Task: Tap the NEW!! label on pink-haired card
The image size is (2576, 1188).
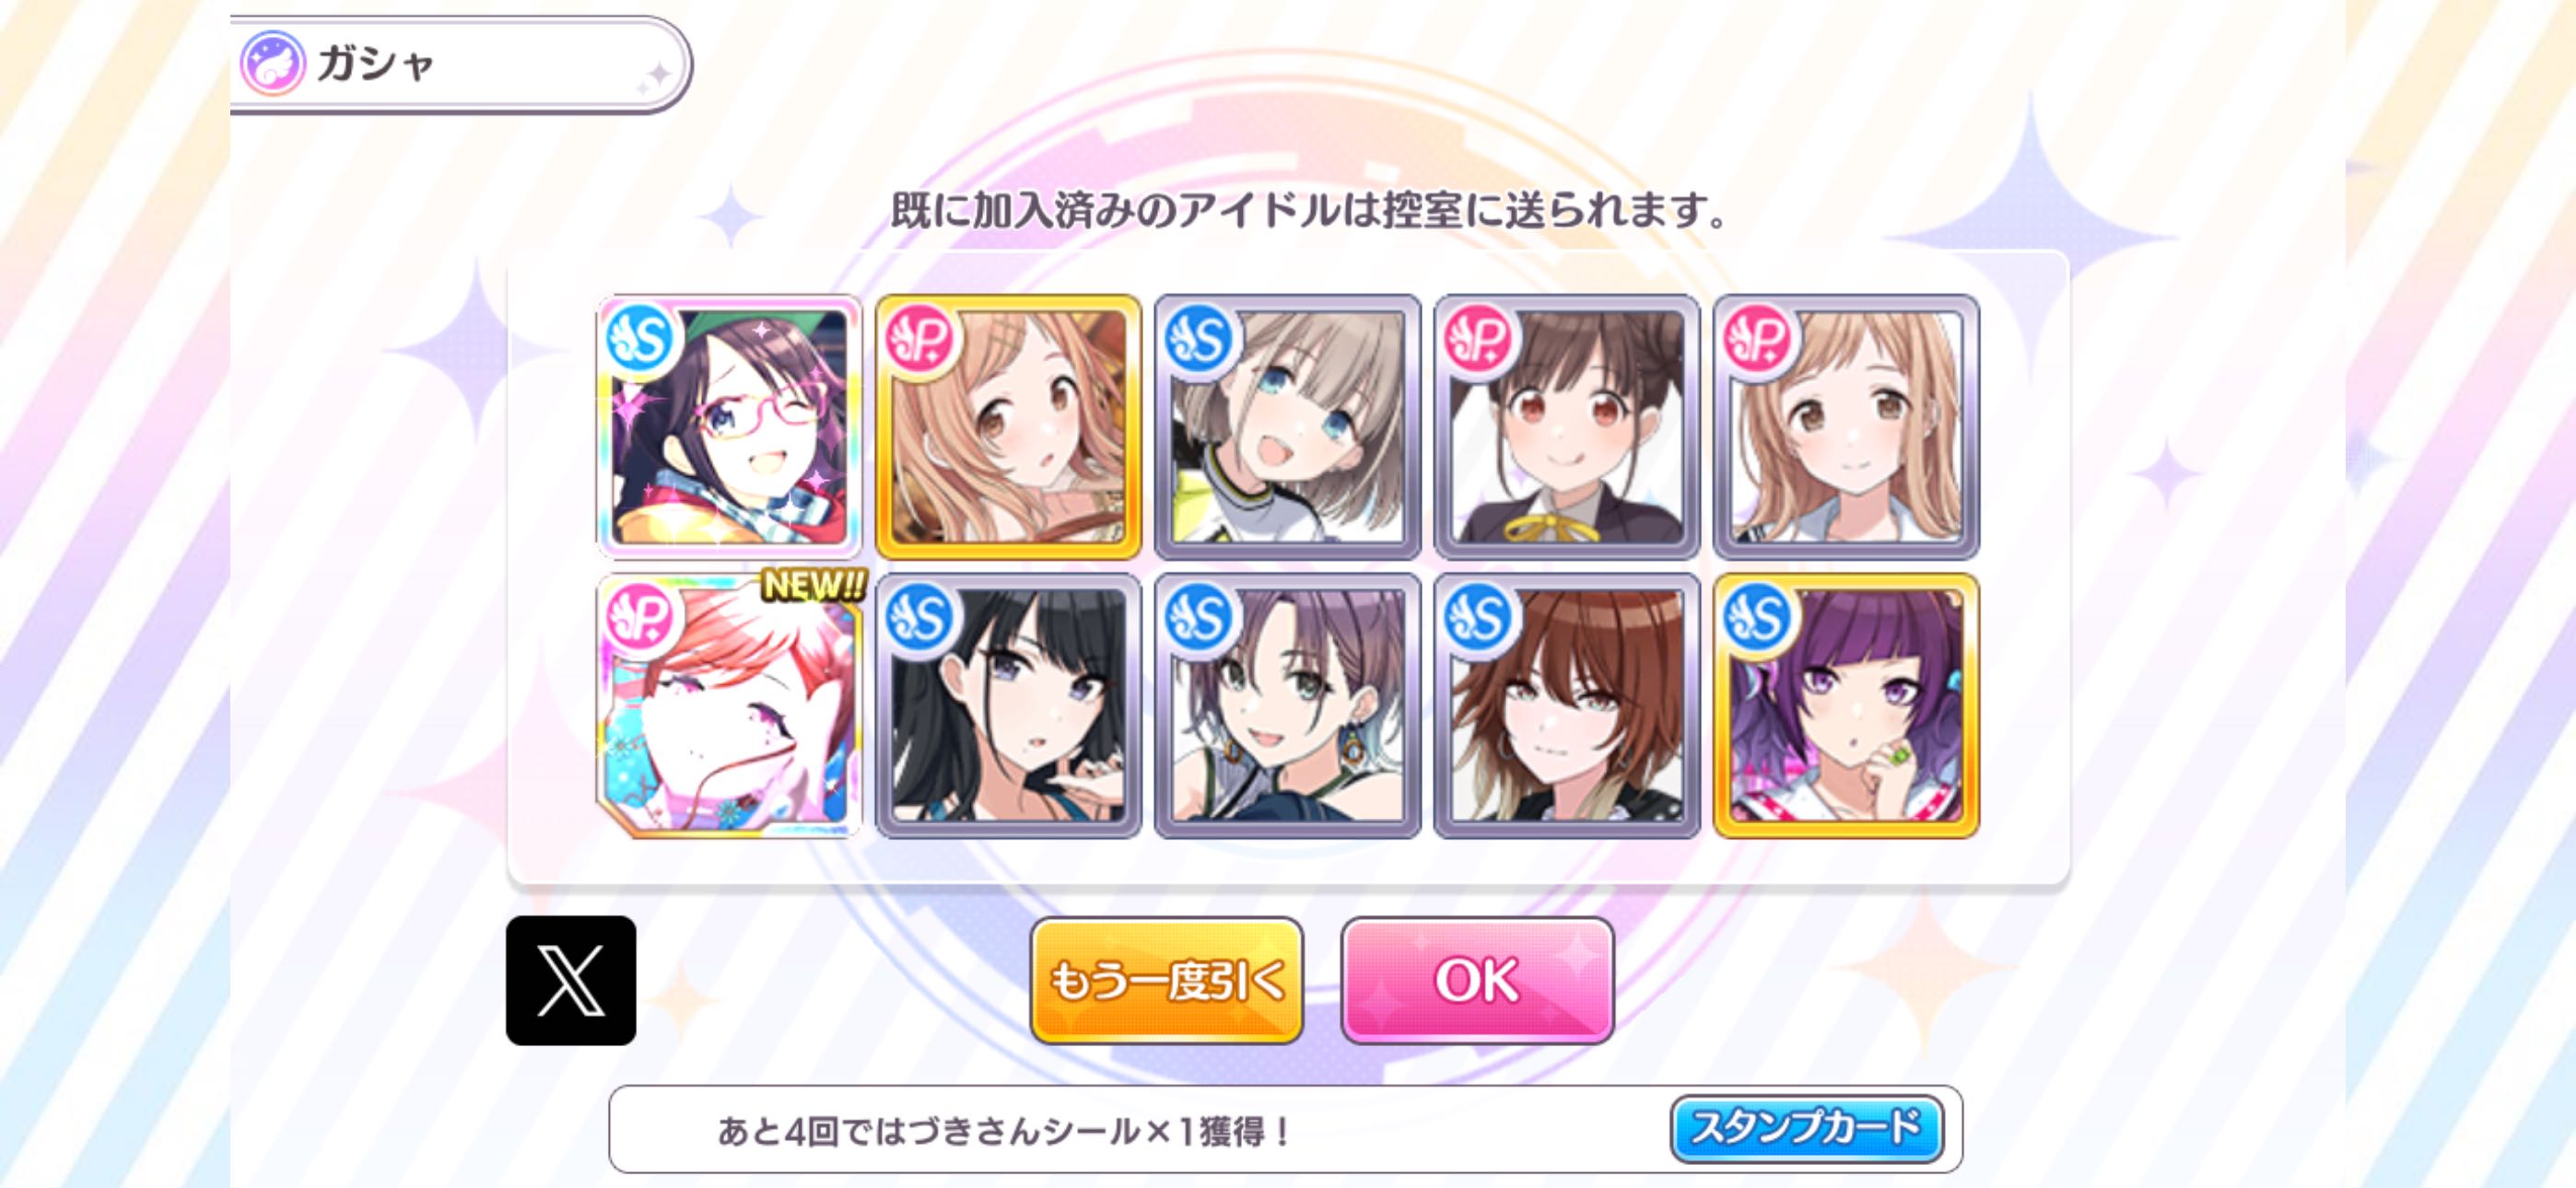Action: point(813,585)
